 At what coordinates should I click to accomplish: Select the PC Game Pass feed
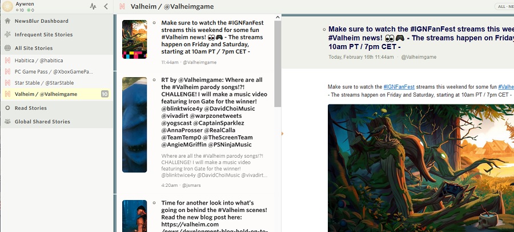point(57,71)
